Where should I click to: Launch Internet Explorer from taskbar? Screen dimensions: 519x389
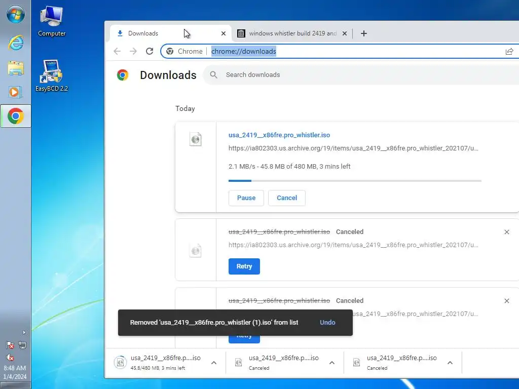[16, 43]
